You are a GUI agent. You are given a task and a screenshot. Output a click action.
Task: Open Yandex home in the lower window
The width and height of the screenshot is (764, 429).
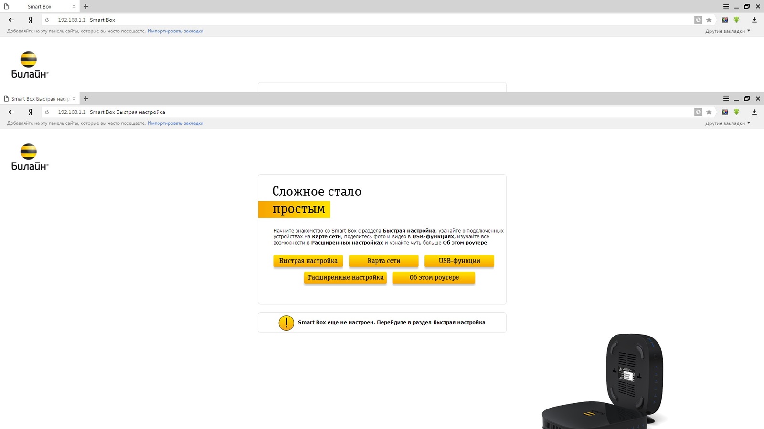click(x=30, y=112)
